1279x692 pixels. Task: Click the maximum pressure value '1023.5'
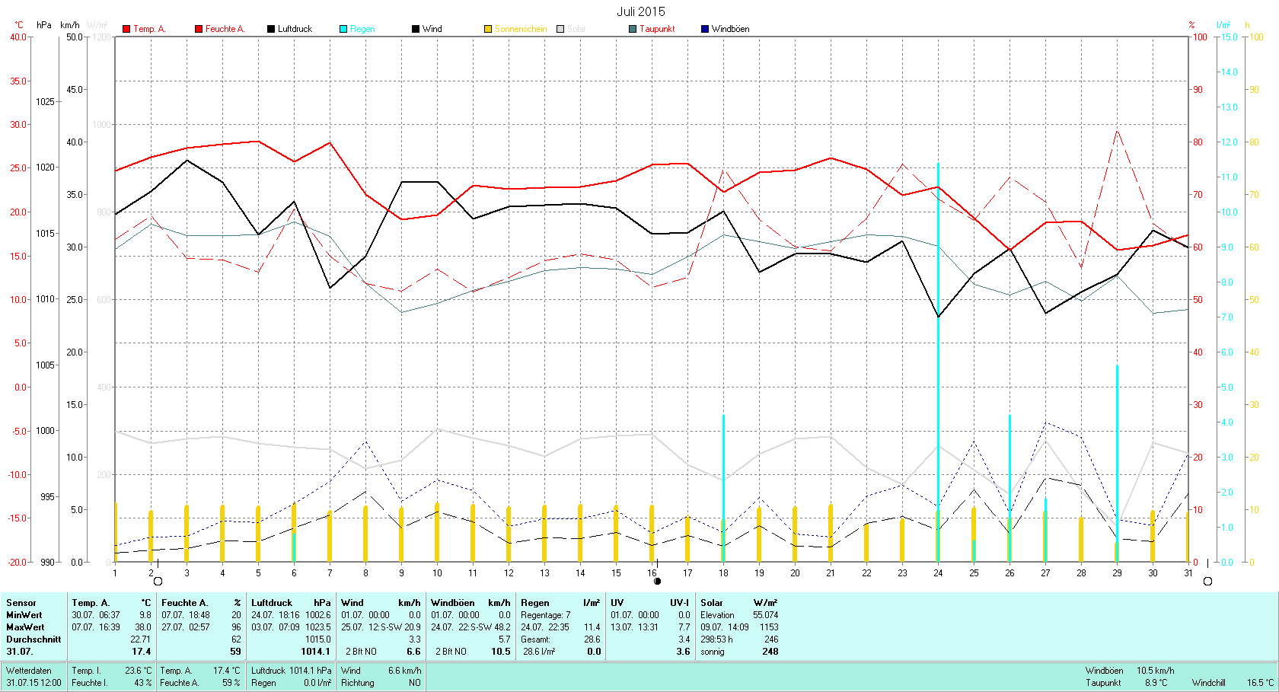pos(318,627)
